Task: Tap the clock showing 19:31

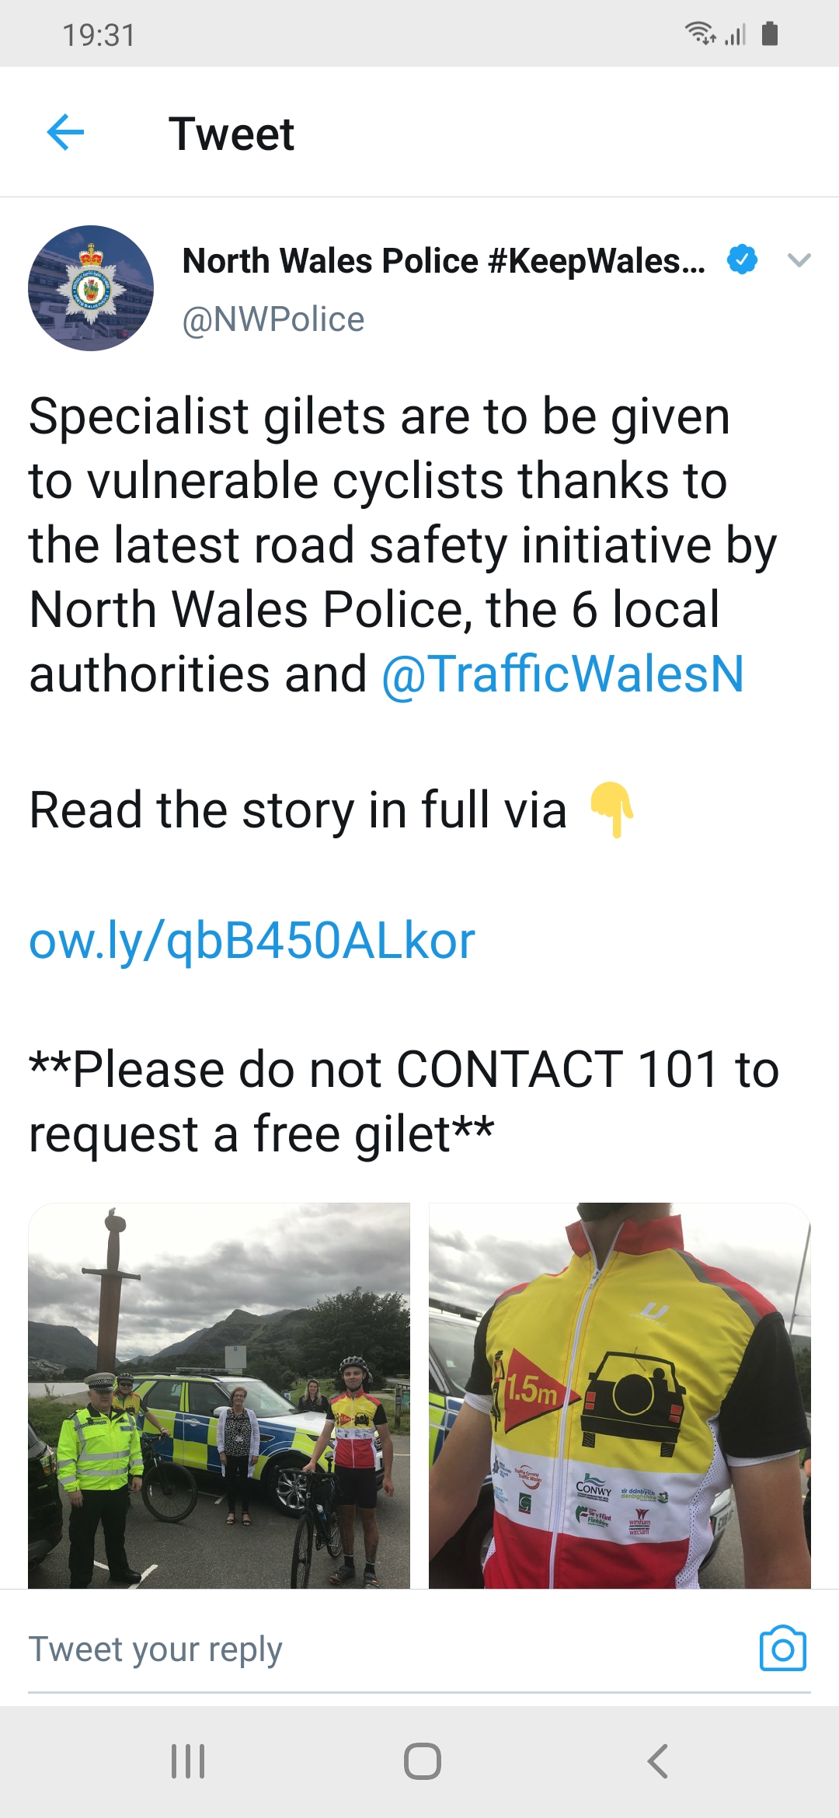Action: click(x=99, y=35)
